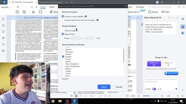186x104 pixels.
Task: Click the zoom in magnifier in the toolbar
Action: (x=24, y=12)
